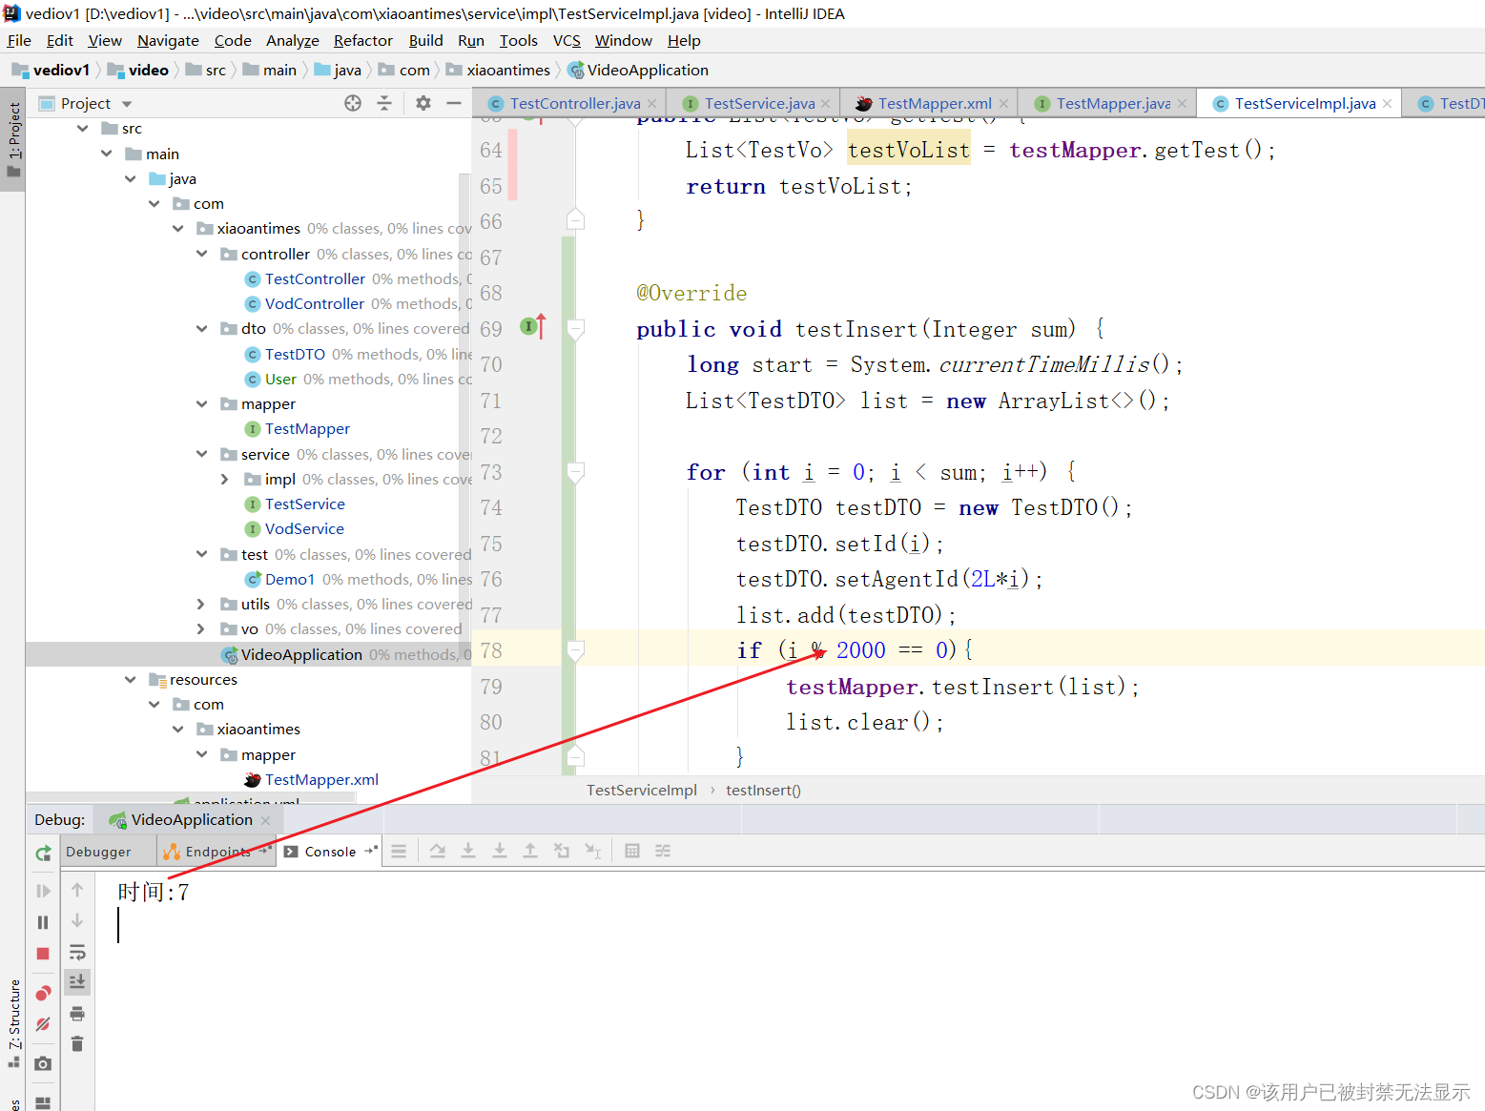The image size is (1485, 1111).
Task: Toggle the fold marker at line 81
Action: click(575, 756)
